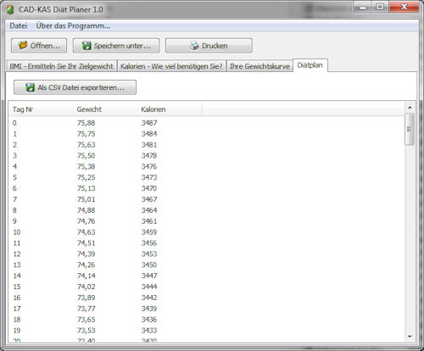This screenshot has width=424, height=351.
Task: Click the green floppy disk icon on Speichern unter
Action: pos(86,46)
